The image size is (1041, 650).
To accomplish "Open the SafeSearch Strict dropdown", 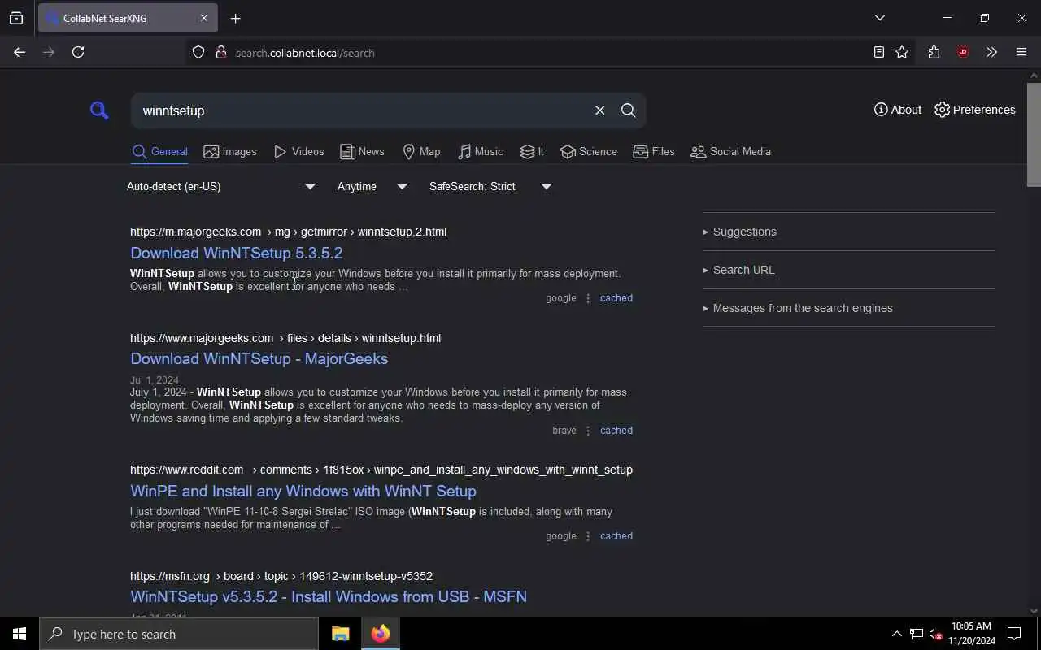I will click(490, 186).
